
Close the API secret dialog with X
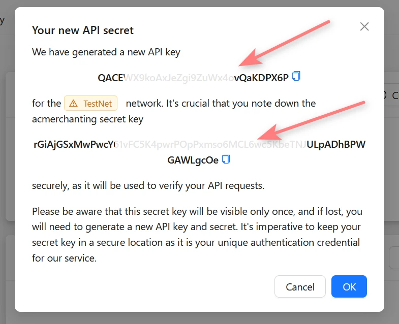click(364, 26)
